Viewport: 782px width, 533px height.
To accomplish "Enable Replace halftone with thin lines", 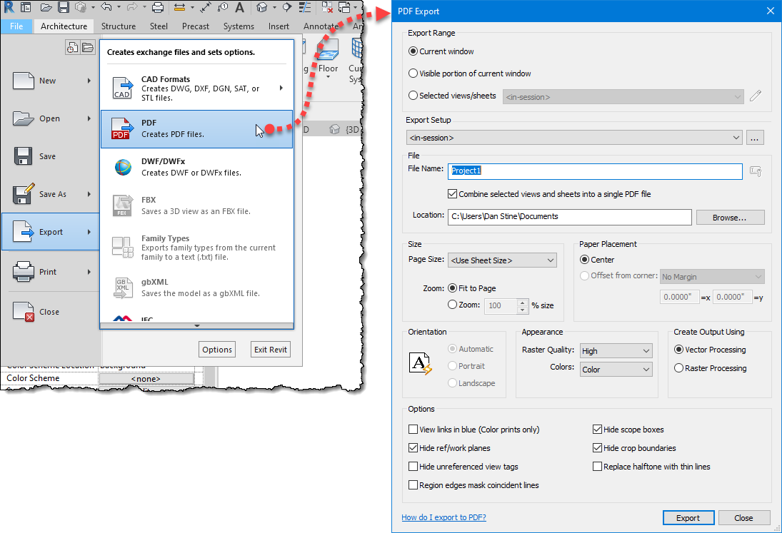I will pyautogui.click(x=597, y=466).
